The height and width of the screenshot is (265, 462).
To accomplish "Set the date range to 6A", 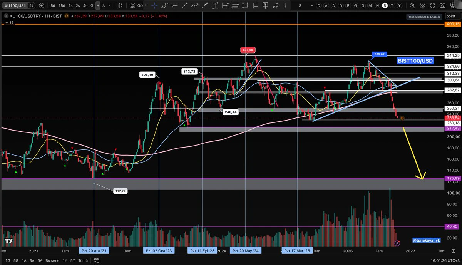I will (x=40, y=261).
